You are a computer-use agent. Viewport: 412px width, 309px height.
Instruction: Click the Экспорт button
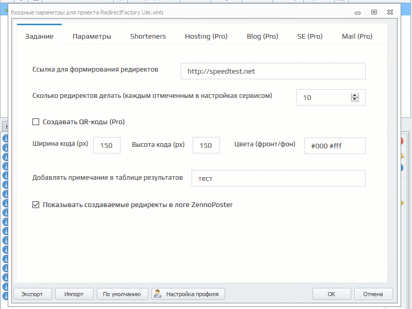32,294
